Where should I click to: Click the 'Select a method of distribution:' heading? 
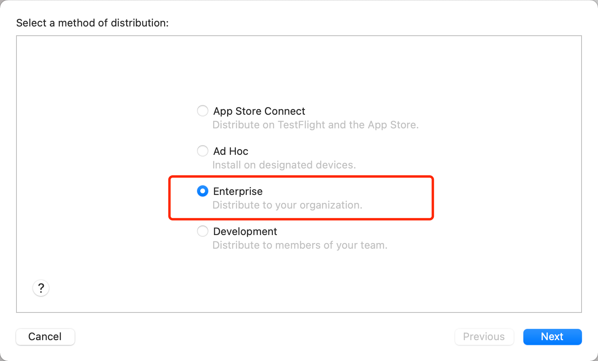click(92, 23)
